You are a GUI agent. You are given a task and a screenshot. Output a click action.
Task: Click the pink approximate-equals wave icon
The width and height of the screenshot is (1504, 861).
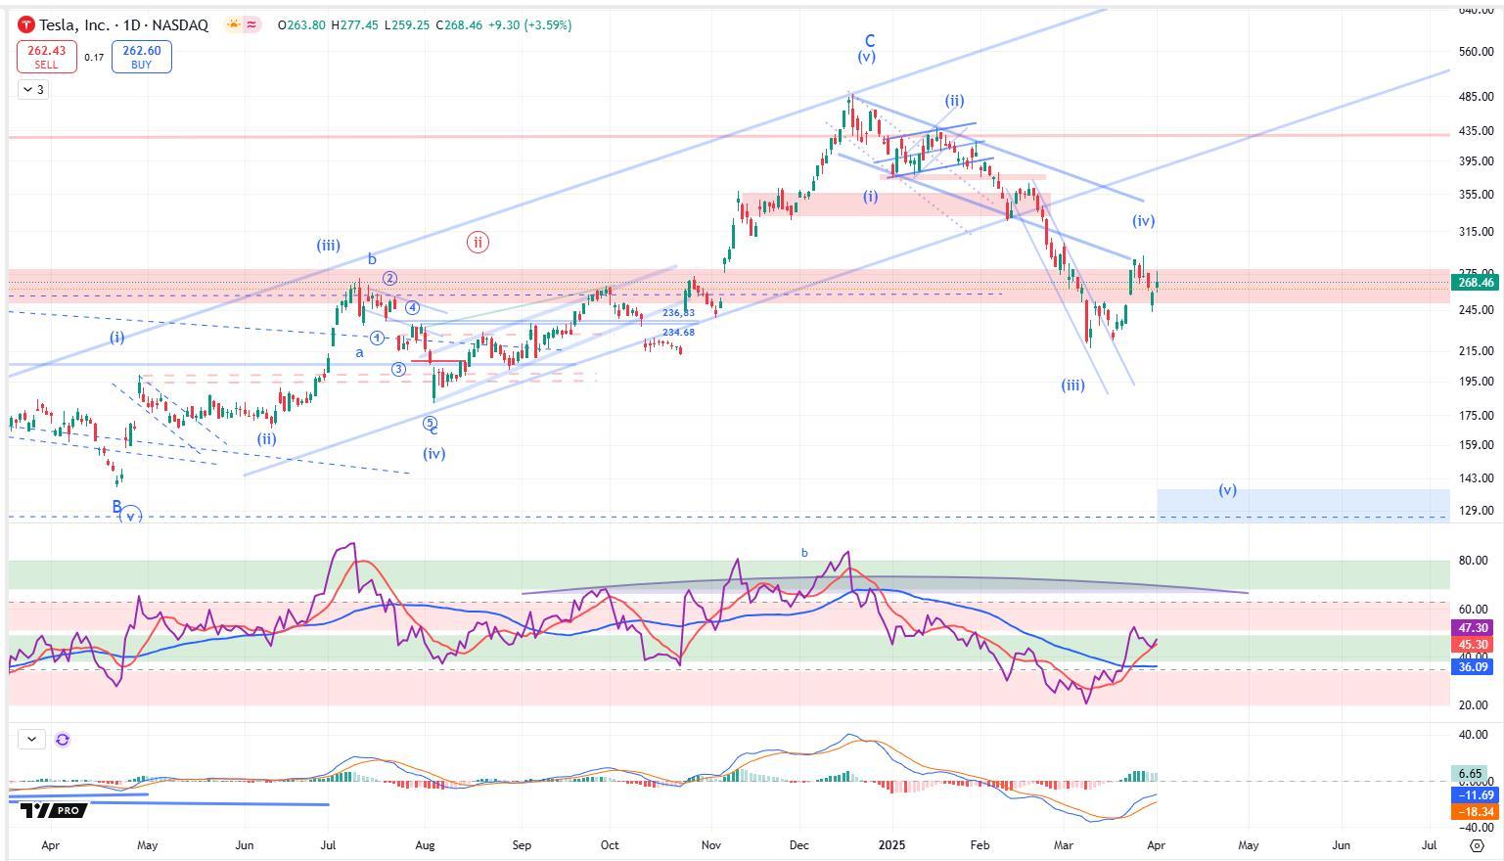click(x=251, y=24)
